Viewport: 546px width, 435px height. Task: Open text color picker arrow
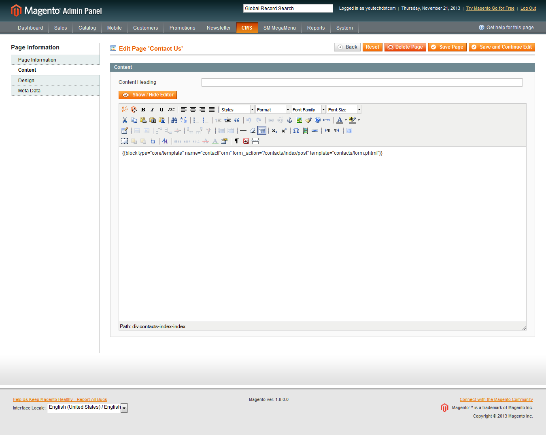click(346, 120)
